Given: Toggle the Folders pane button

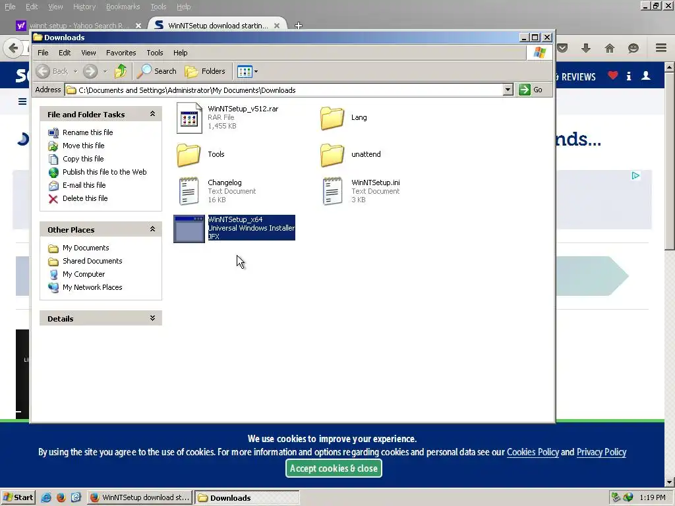Looking at the screenshot, I should (206, 71).
